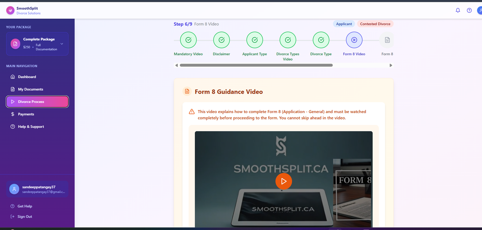Click the Applicant Type step label
482x230 pixels.
pyautogui.click(x=255, y=54)
